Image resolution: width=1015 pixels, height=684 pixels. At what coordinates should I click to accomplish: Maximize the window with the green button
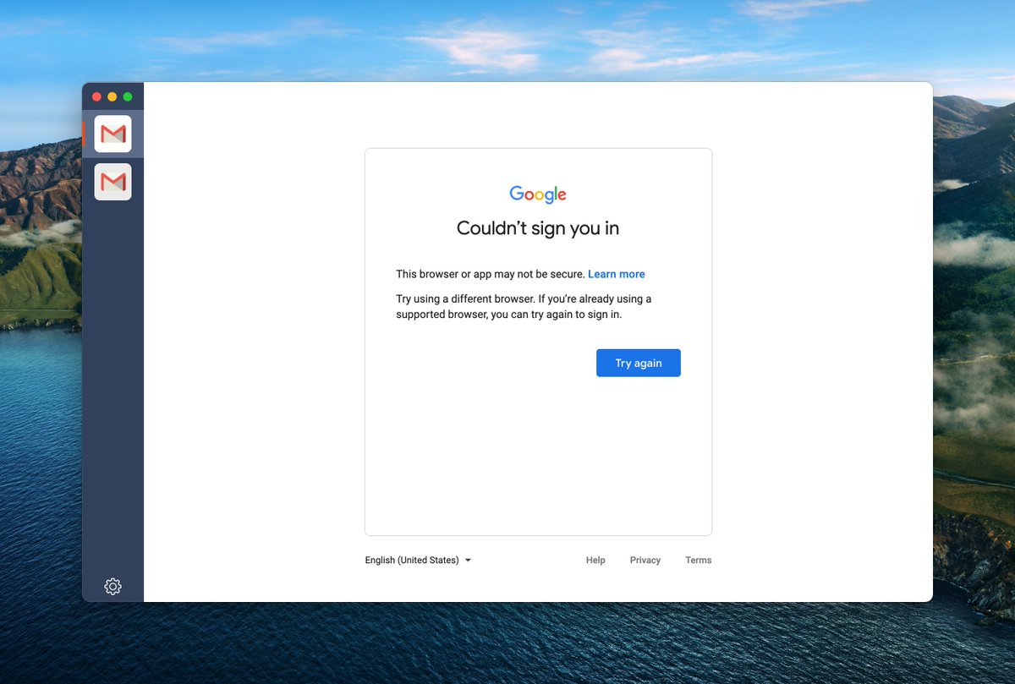[128, 97]
